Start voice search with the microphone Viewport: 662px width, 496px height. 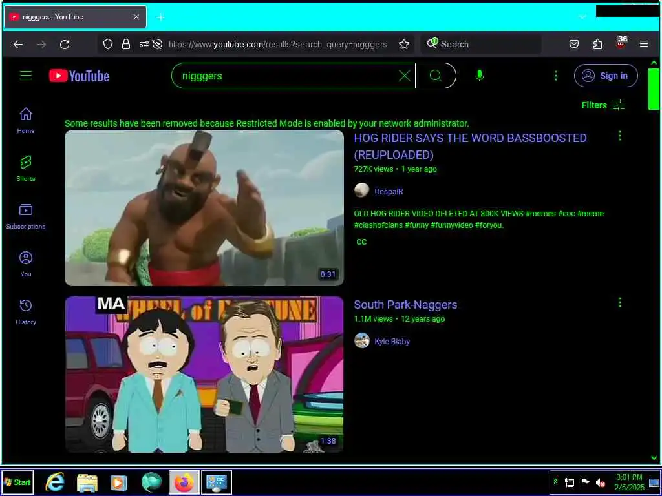480,76
